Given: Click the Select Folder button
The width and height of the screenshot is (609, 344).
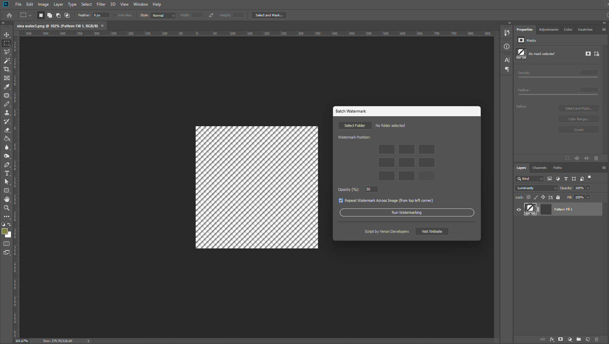Looking at the screenshot, I should click(355, 126).
